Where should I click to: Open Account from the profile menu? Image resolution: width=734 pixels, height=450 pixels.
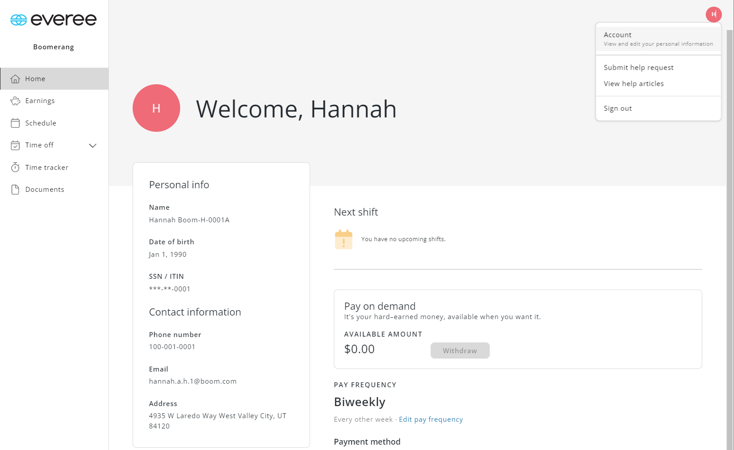pyautogui.click(x=658, y=39)
